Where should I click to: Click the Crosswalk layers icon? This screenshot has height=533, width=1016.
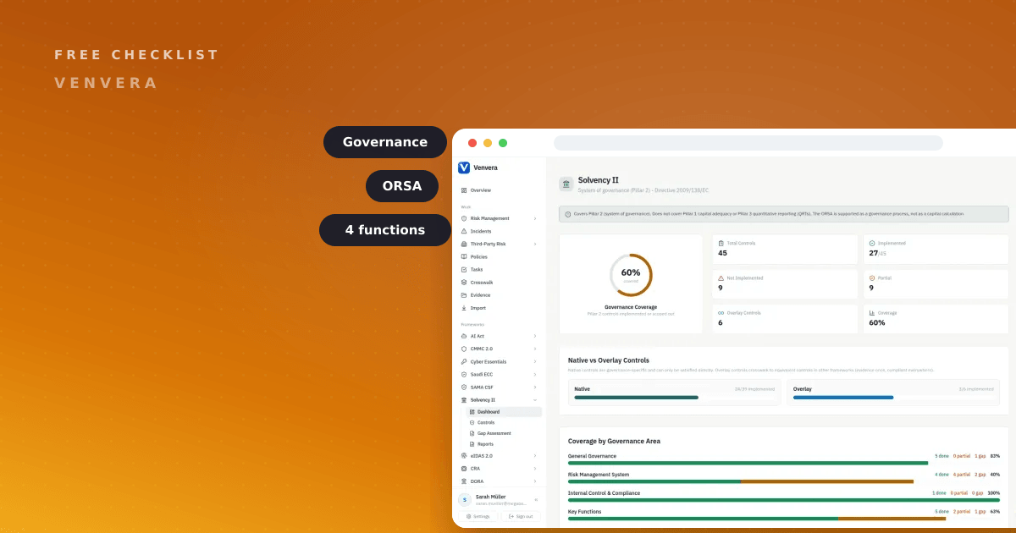[464, 283]
